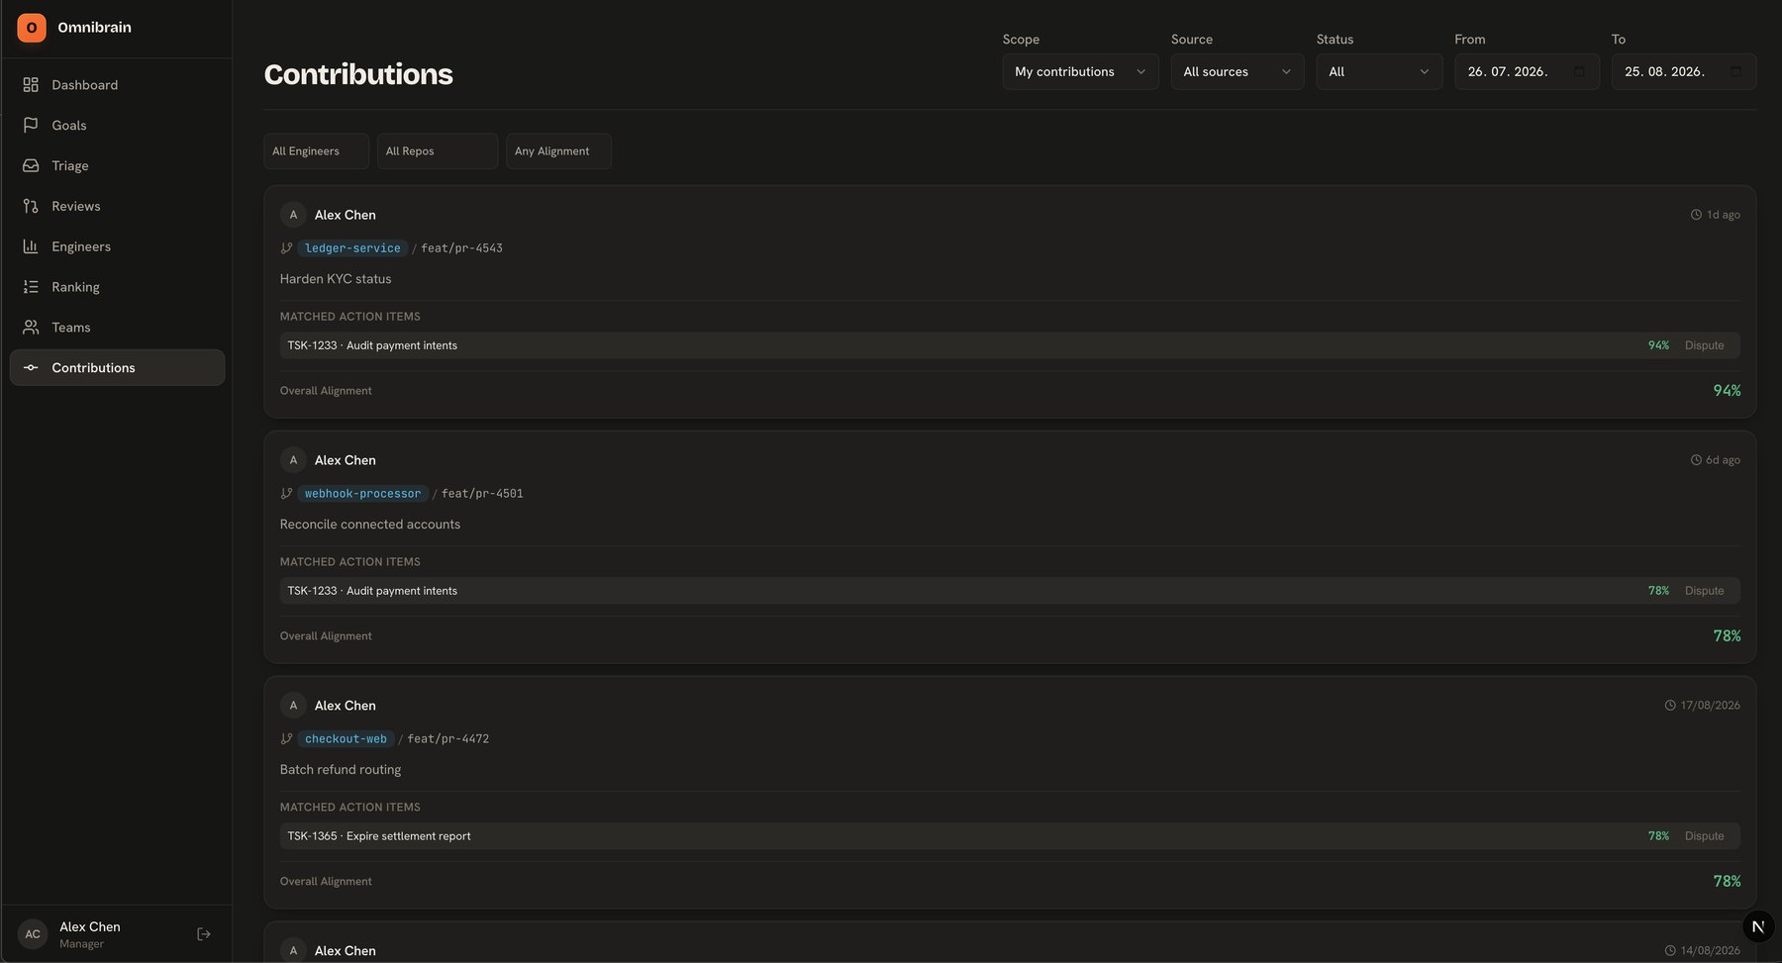
Task: Click the clock icon beside 1d ago
Action: point(1696,215)
